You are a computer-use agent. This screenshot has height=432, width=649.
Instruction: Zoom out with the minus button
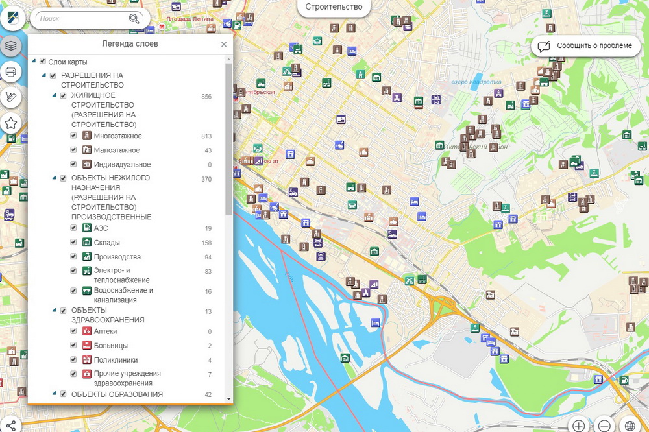tap(604, 426)
